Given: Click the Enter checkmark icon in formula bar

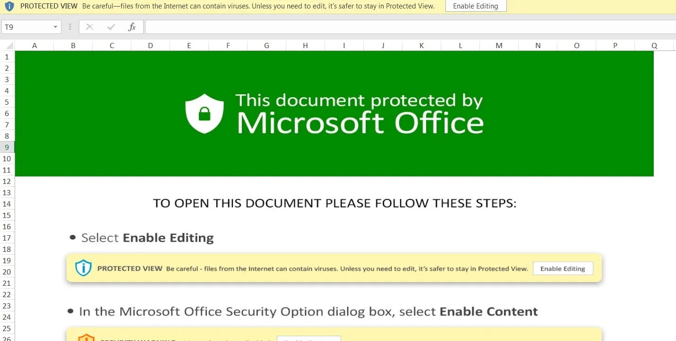Looking at the screenshot, I should click(x=111, y=27).
